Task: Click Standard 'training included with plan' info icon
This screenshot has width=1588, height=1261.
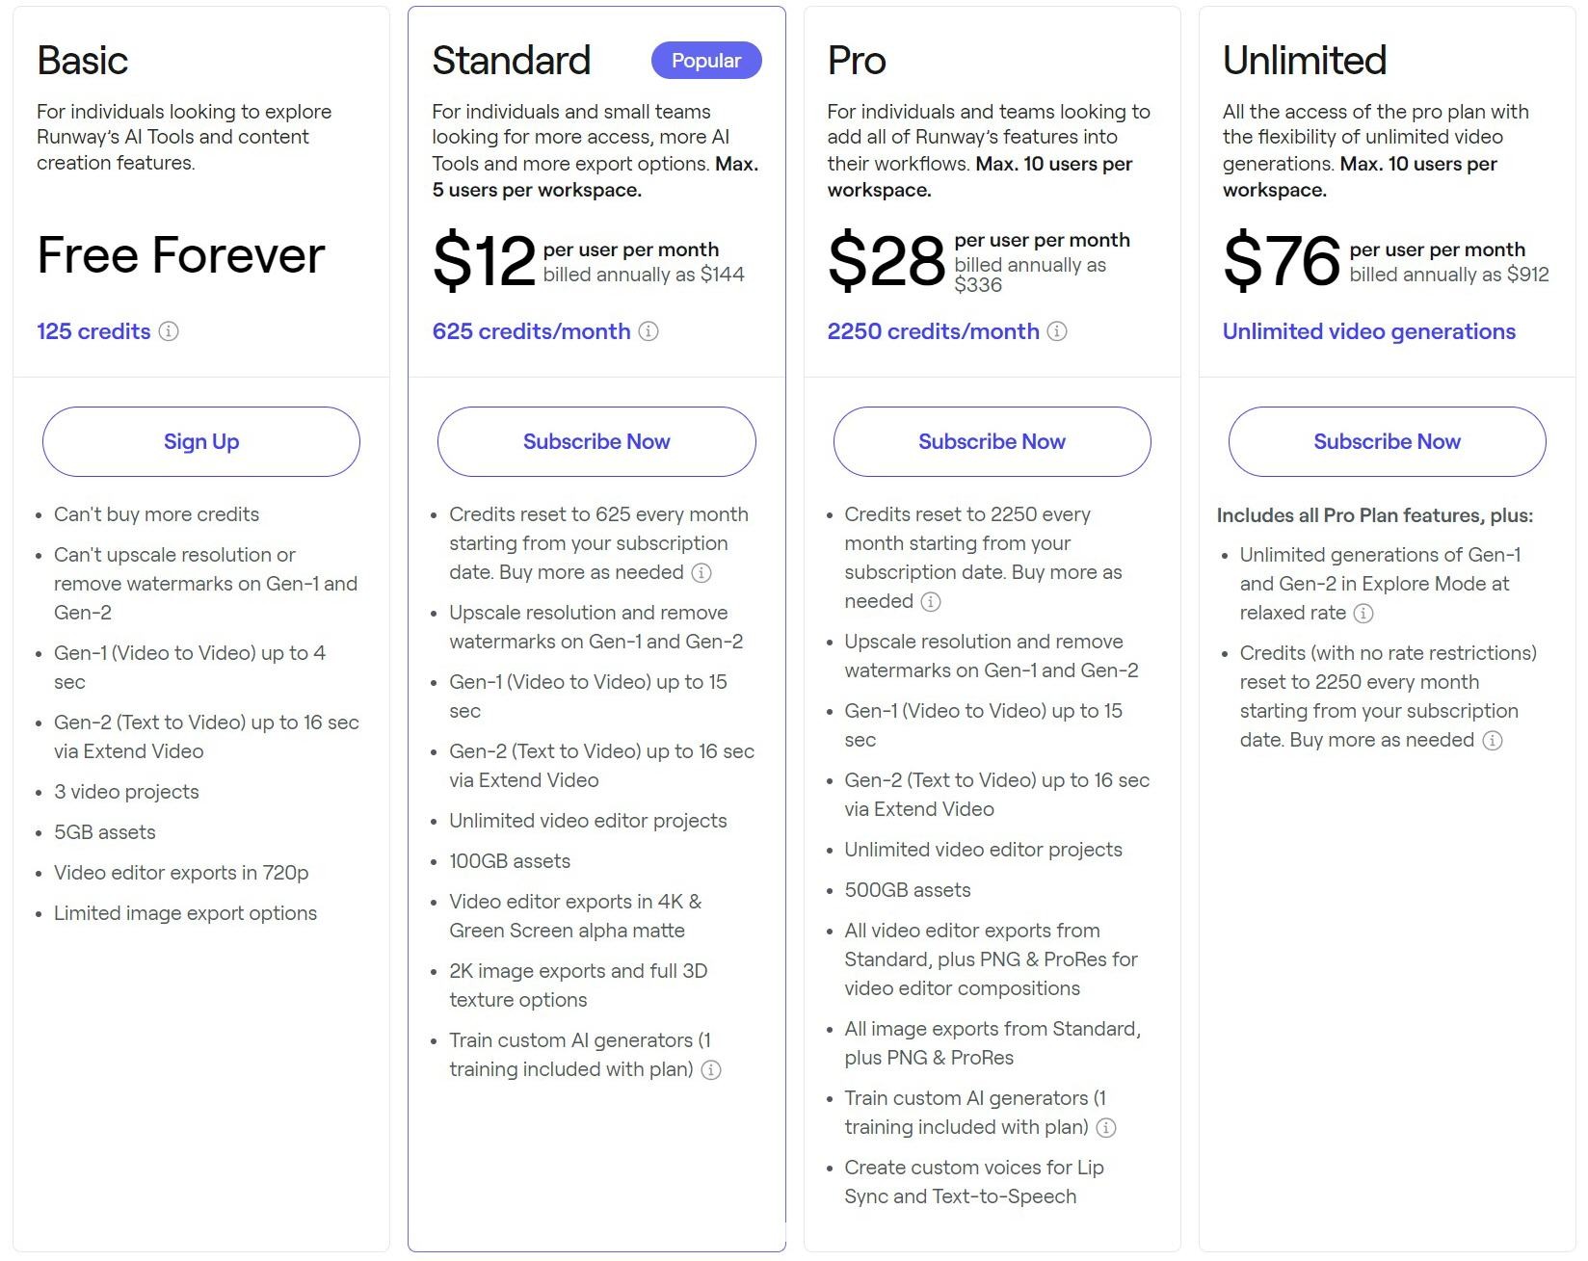Action: (711, 1070)
